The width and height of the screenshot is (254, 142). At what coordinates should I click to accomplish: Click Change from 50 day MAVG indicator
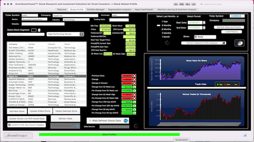135,110
